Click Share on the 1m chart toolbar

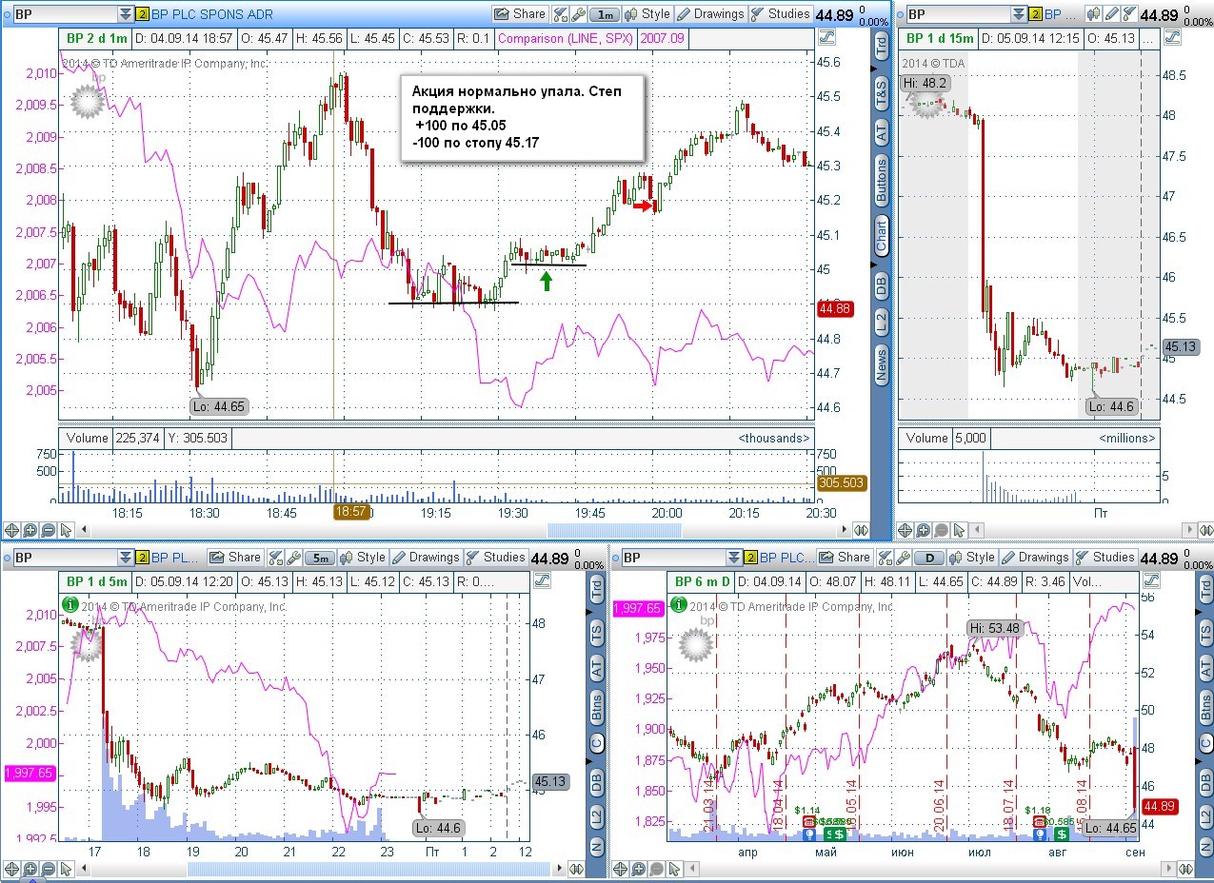(x=520, y=14)
